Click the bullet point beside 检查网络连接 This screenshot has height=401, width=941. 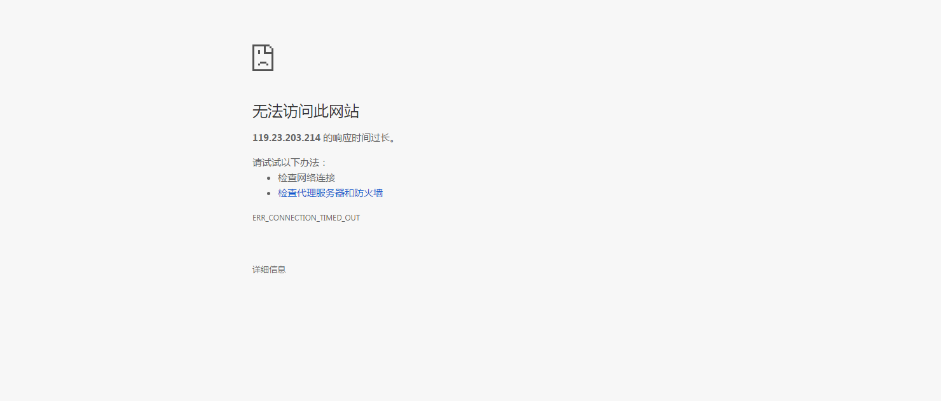tap(269, 178)
